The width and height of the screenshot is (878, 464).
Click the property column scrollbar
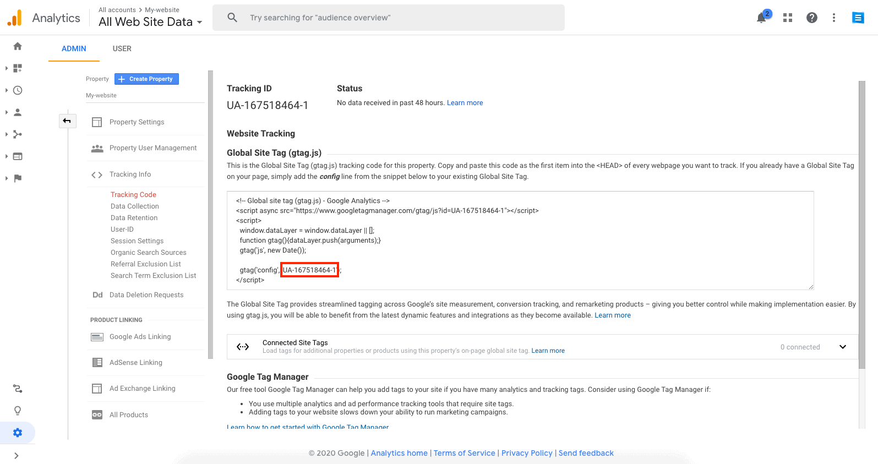(x=210, y=215)
